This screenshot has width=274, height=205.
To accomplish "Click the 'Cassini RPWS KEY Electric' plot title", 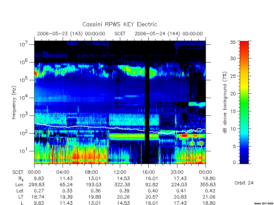I will [x=120, y=24].
